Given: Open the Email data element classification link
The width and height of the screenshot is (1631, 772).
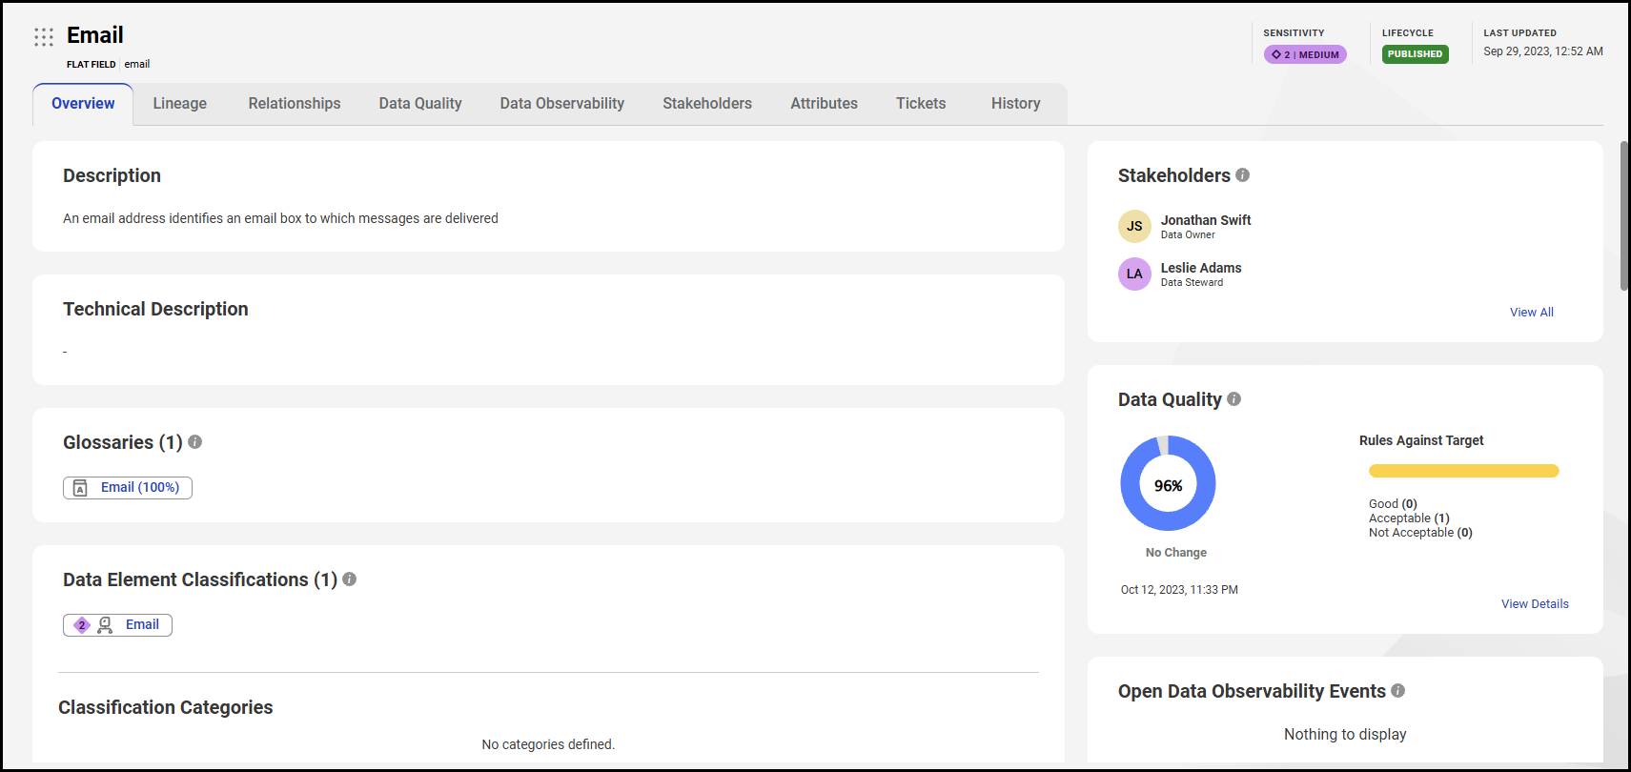Looking at the screenshot, I should 142,625.
